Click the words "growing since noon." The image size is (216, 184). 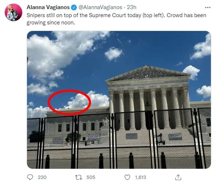pos(51,23)
